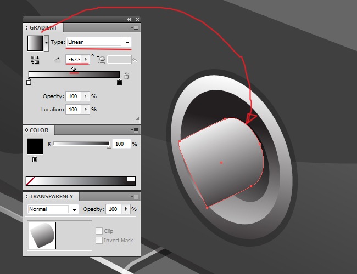Click the Transparency panel tab

click(x=51, y=197)
